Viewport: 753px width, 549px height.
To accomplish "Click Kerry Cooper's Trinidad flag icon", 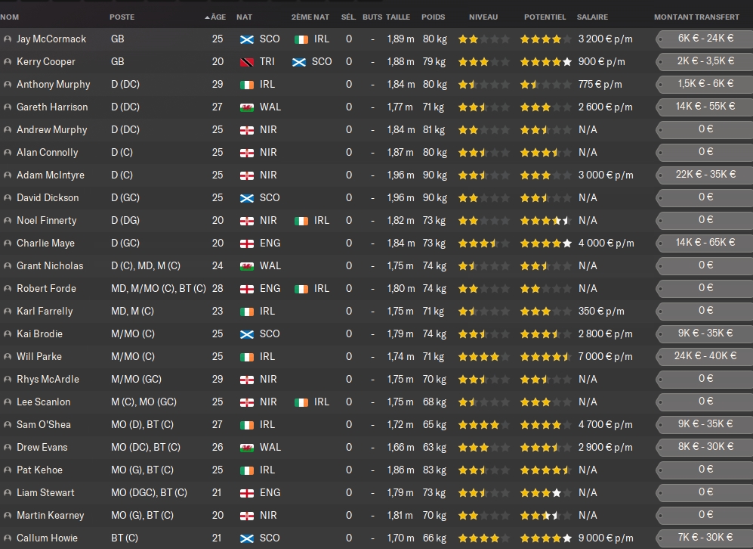I will 246,62.
